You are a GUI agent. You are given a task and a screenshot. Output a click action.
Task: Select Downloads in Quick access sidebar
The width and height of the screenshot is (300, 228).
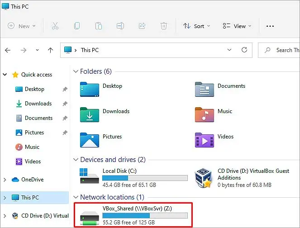point(38,104)
